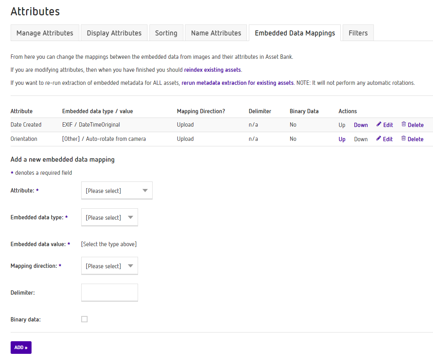Click pencil edit icon for Orientation row
433x357 pixels.
click(379, 138)
